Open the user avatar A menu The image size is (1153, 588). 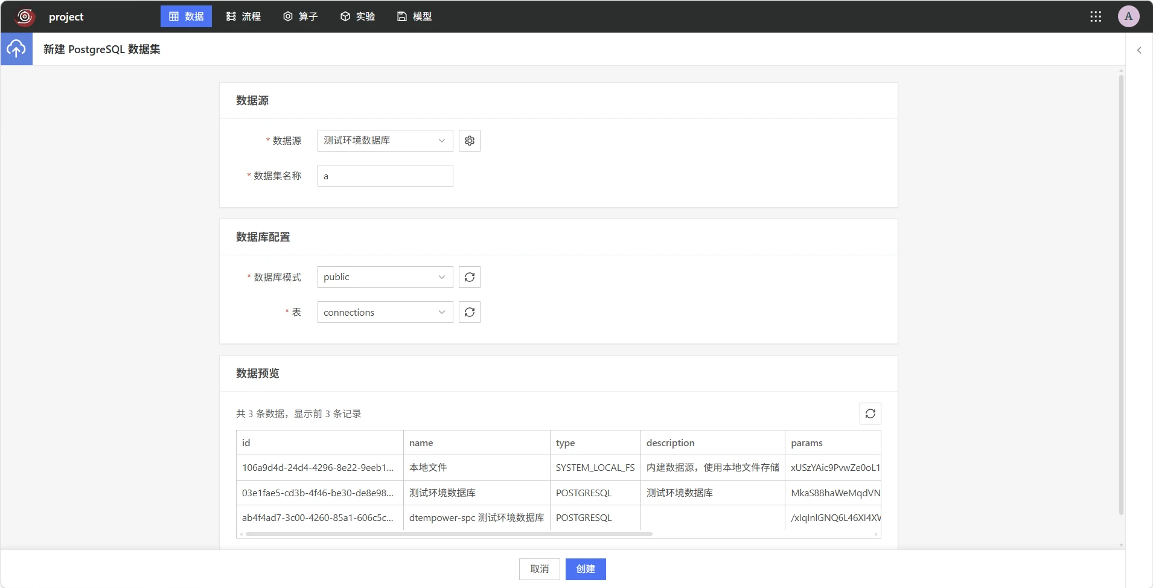pos(1128,16)
